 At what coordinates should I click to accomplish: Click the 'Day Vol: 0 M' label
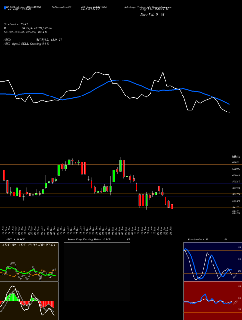click(x=152, y=14)
